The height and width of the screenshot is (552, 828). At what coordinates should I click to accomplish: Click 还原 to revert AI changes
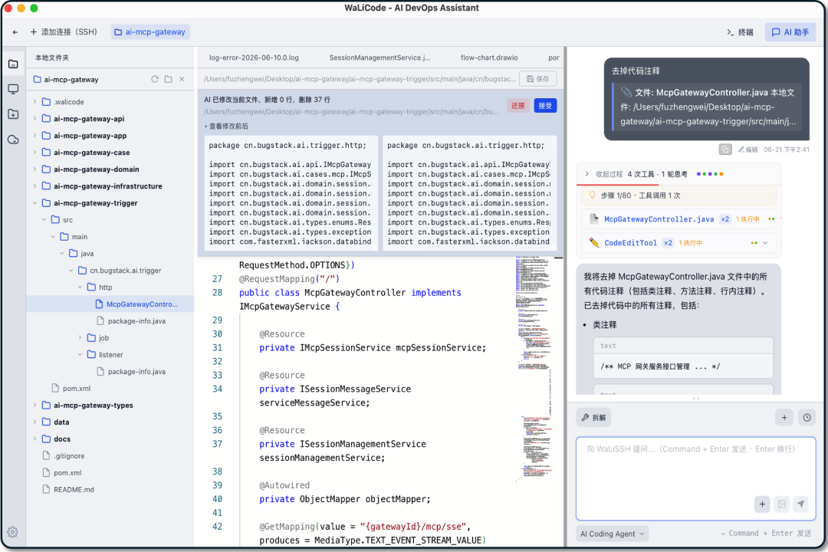coord(518,106)
